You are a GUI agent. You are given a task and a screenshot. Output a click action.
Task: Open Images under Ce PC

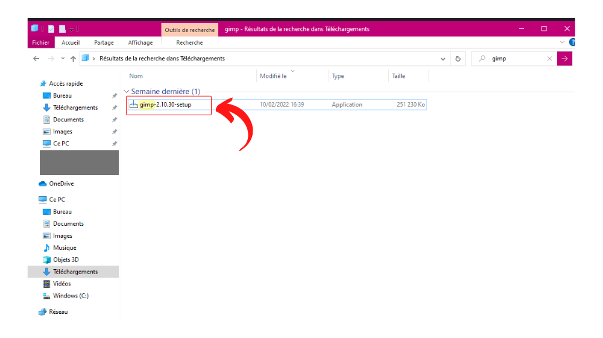click(63, 236)
